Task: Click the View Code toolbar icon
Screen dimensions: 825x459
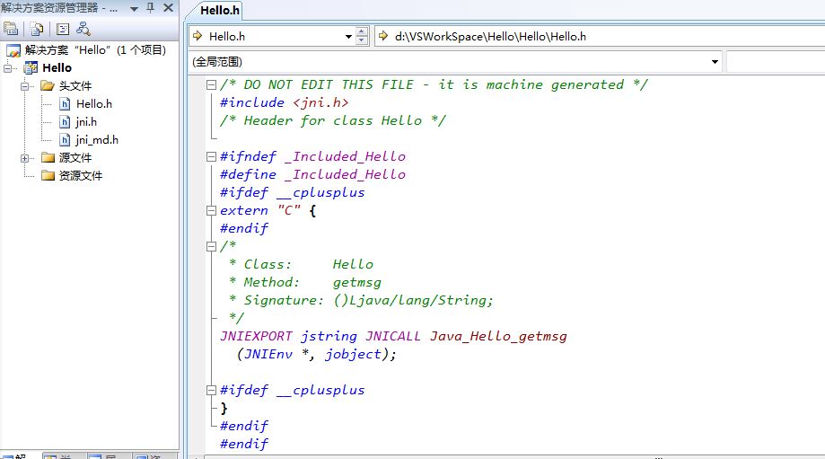Action: tap(63, 29)
